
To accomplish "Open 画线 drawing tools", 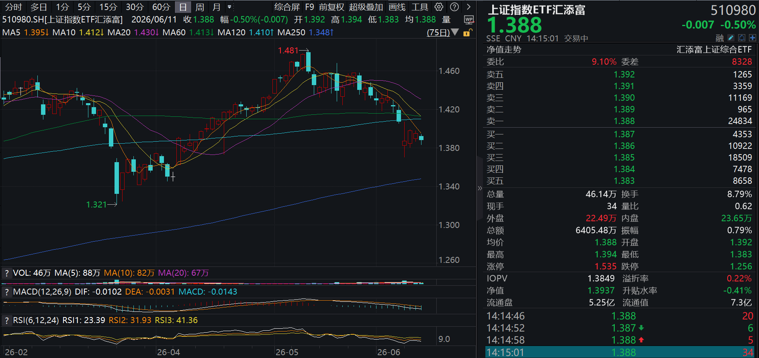I will pyautogui.click(x=397, y=7).
